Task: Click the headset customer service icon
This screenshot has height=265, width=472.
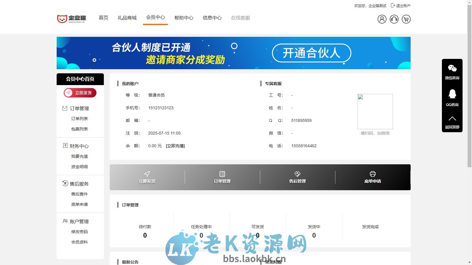Action: (x=394, y=19)
